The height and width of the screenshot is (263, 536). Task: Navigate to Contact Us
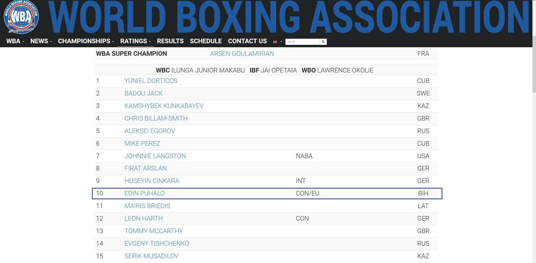point(247,41)
